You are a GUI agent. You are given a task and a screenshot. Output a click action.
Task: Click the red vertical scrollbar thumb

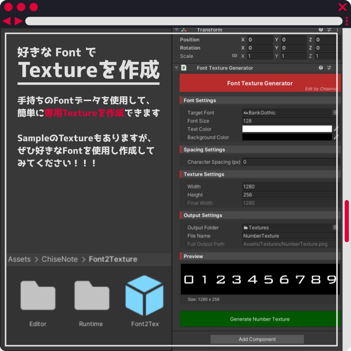tap(347, 221)
